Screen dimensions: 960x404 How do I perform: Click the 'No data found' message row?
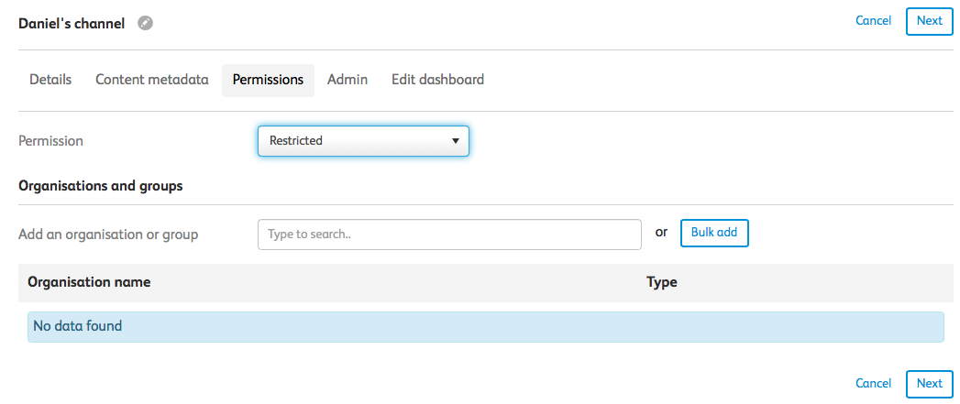pyautogui.click(x=485, y=326)
